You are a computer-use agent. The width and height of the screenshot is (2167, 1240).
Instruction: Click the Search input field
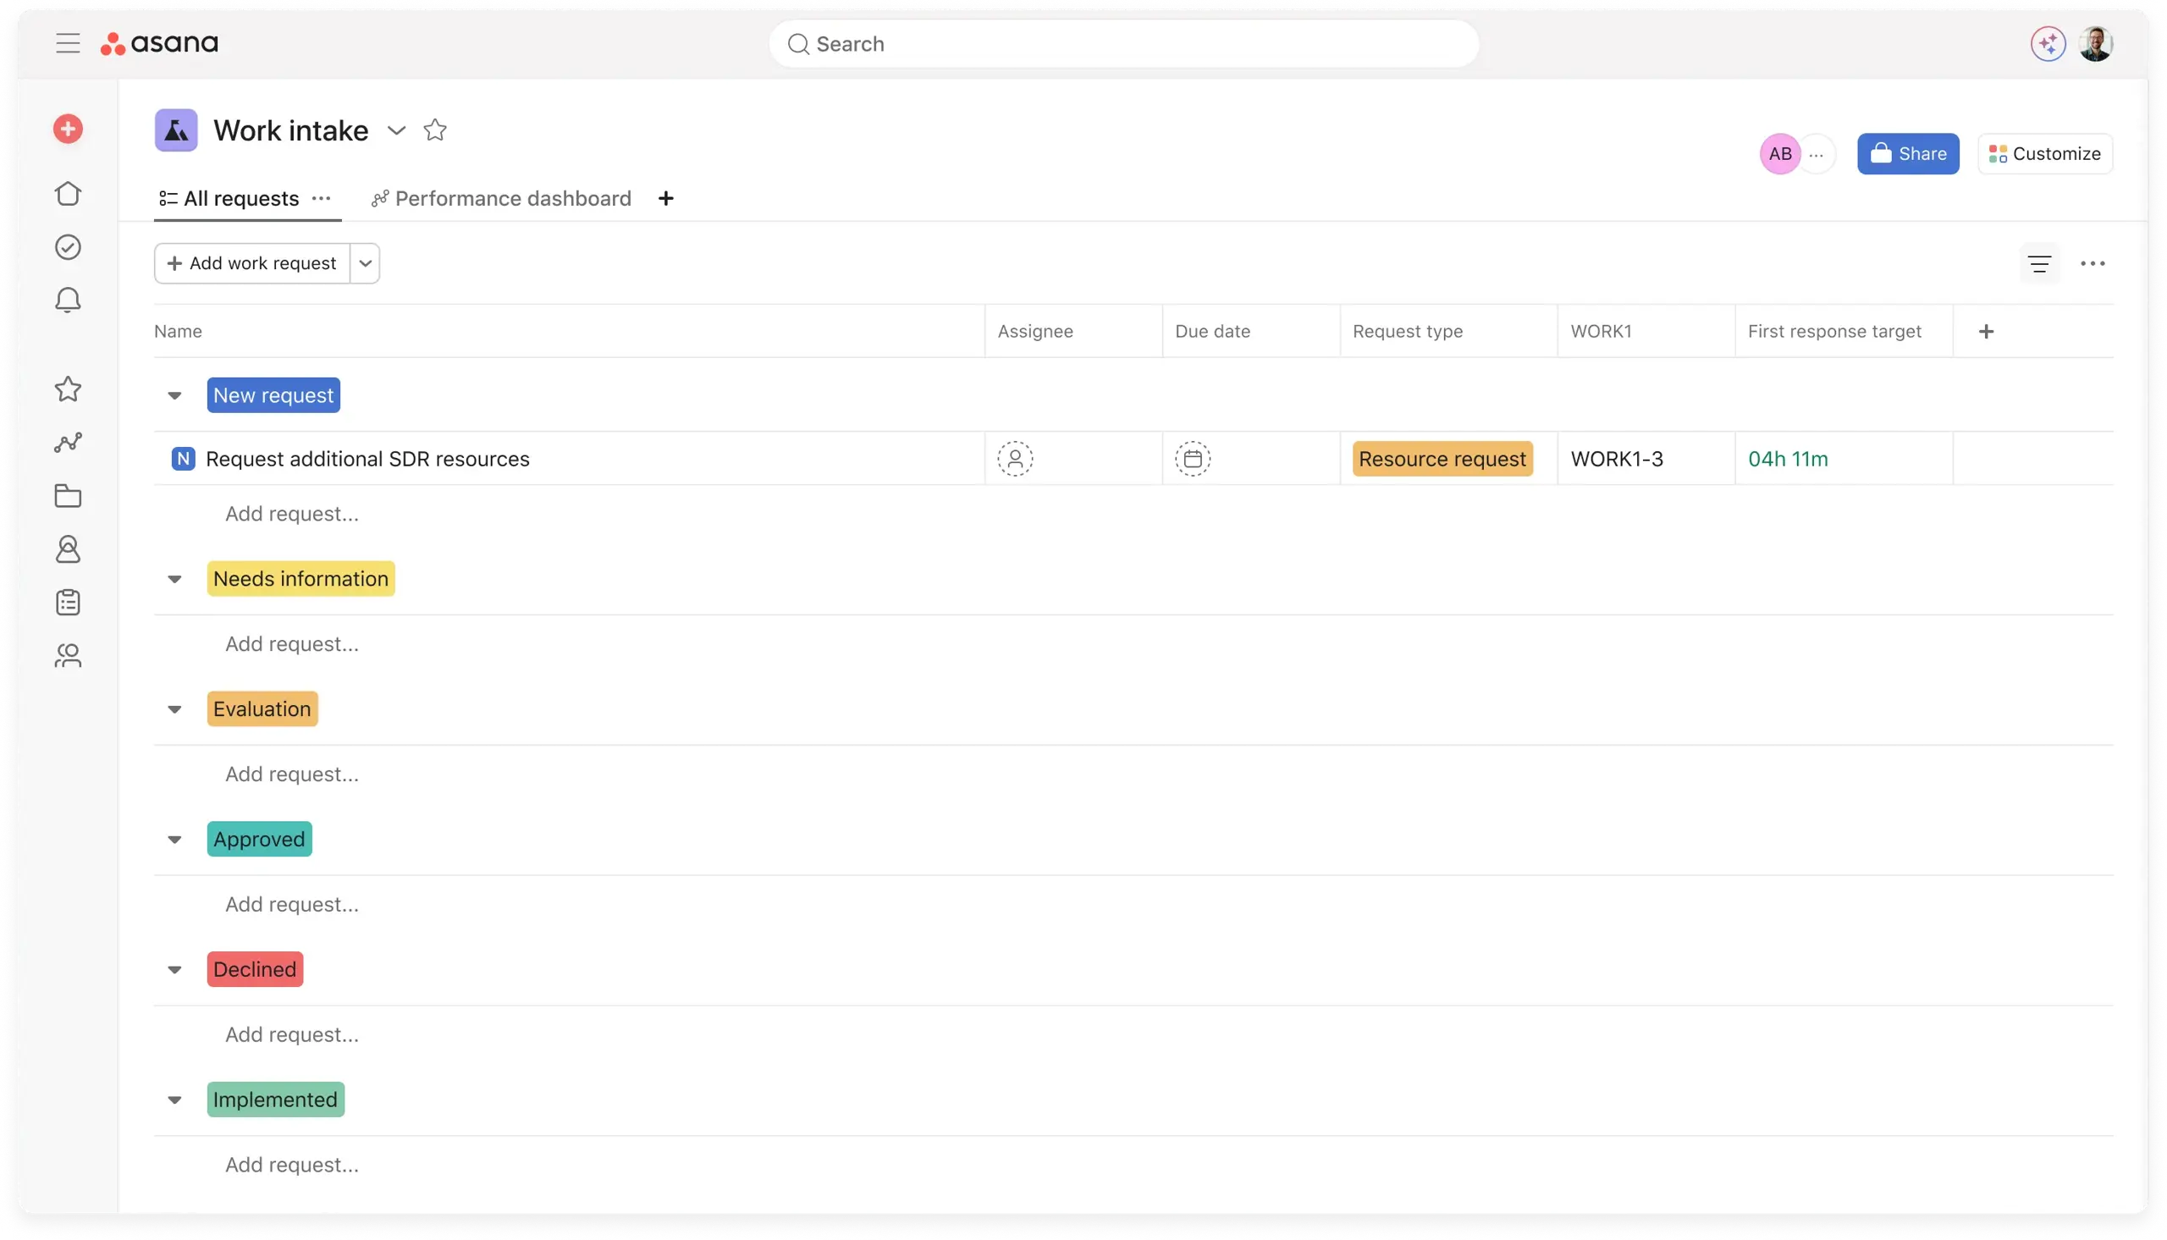[x=1122, y=44]
